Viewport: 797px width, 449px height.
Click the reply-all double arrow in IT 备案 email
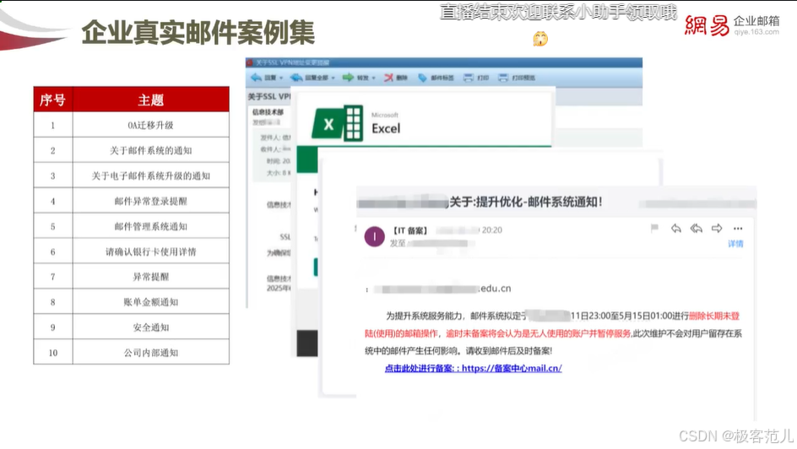[697, 229]
